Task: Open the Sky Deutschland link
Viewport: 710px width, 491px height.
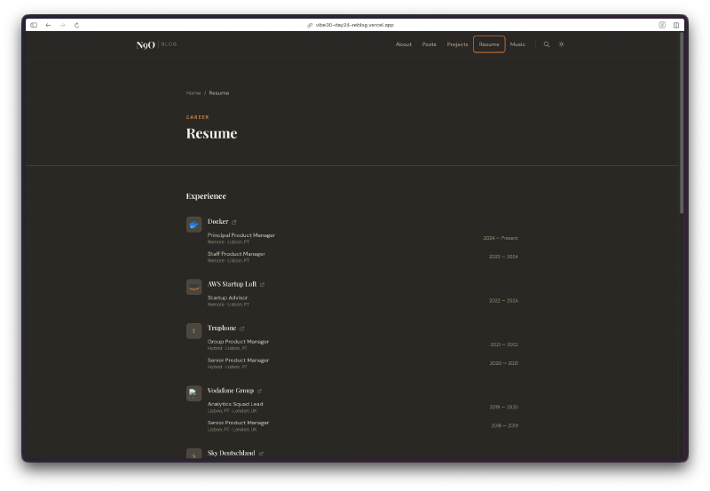Action: pyautogui.click(x=232, y=453)
